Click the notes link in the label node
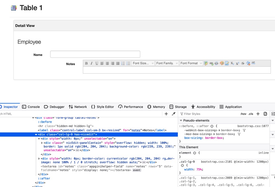Screen dimensions: 275x187 136,130
